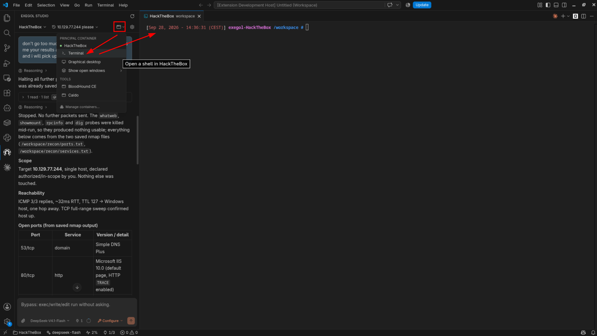Expand the HackTheBox container dropdown
The width and height of the screenshot is (597, 336).
click(32, 27)
